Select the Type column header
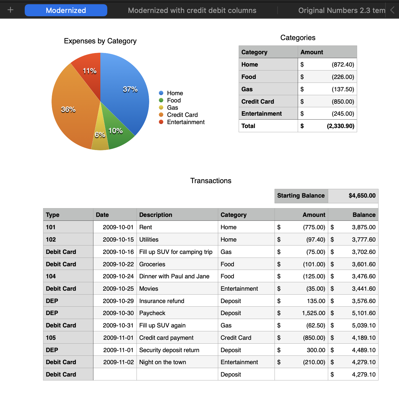The image size is (399, 394). (x=68, y=215)
